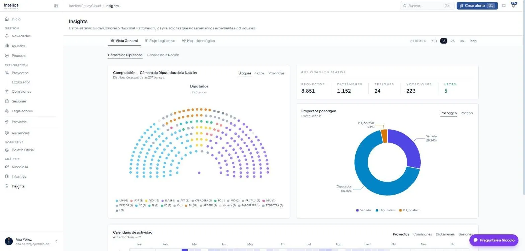Set the period to Todo

click(473, 41)
